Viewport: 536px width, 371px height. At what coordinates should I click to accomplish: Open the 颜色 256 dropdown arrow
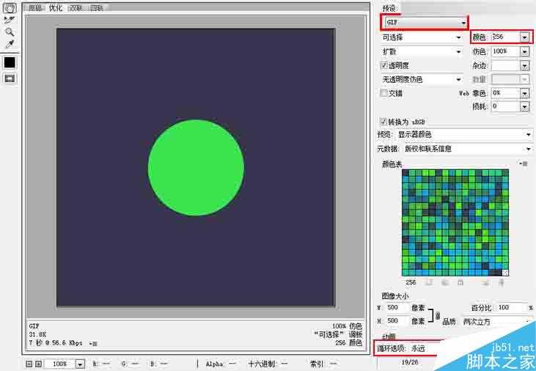click(x=524, y=37)
